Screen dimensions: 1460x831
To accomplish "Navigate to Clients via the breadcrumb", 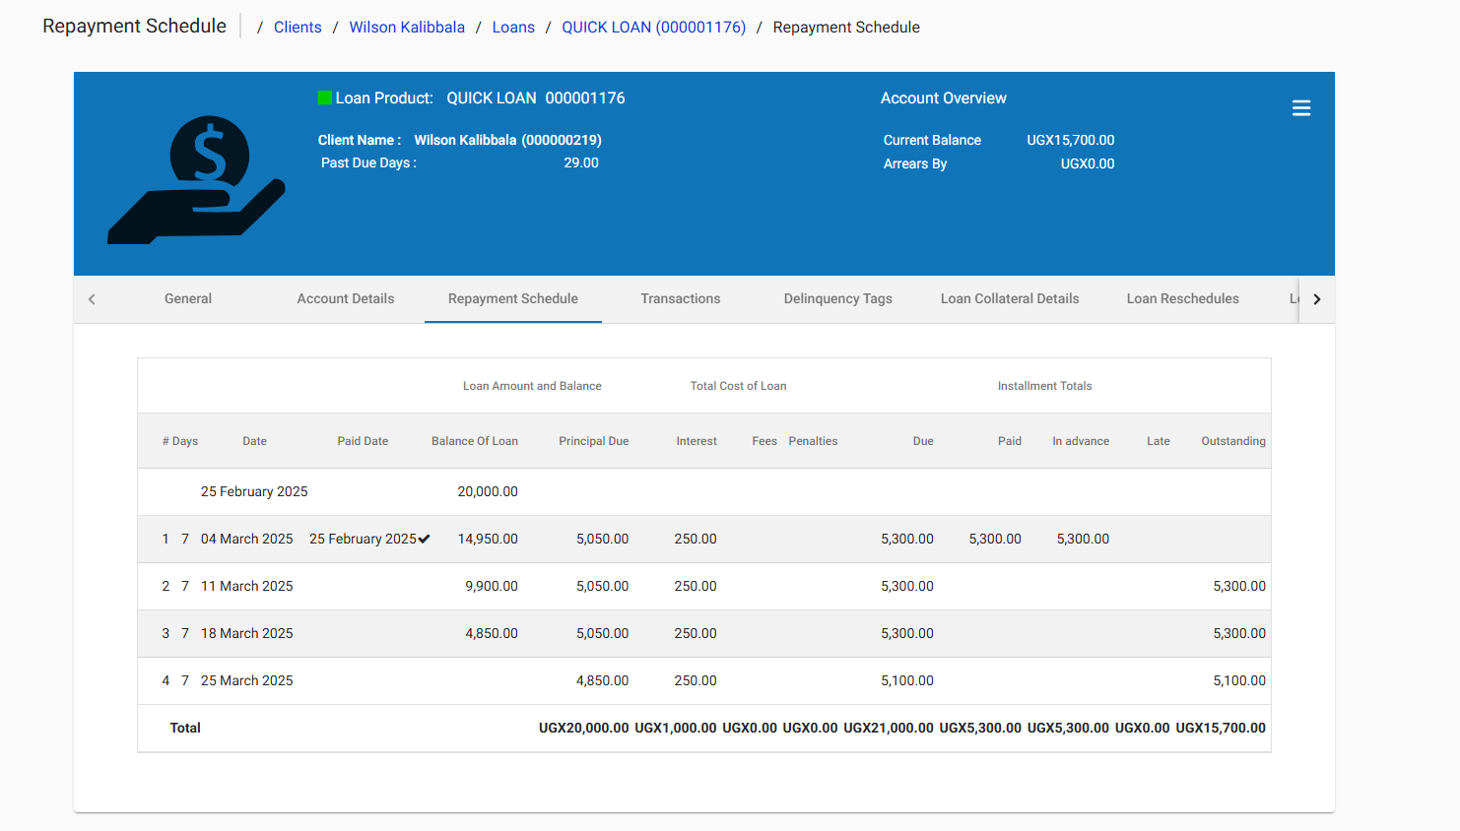I will pos(298,27).
